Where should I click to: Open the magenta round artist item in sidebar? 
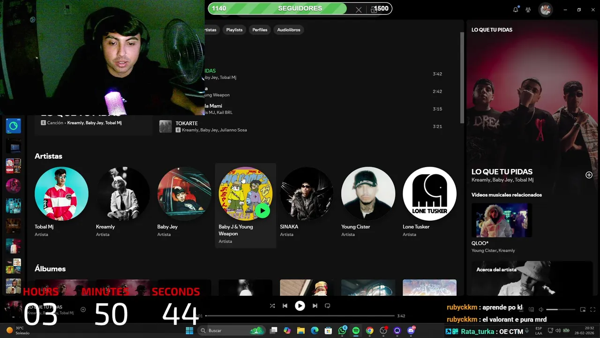13,185
